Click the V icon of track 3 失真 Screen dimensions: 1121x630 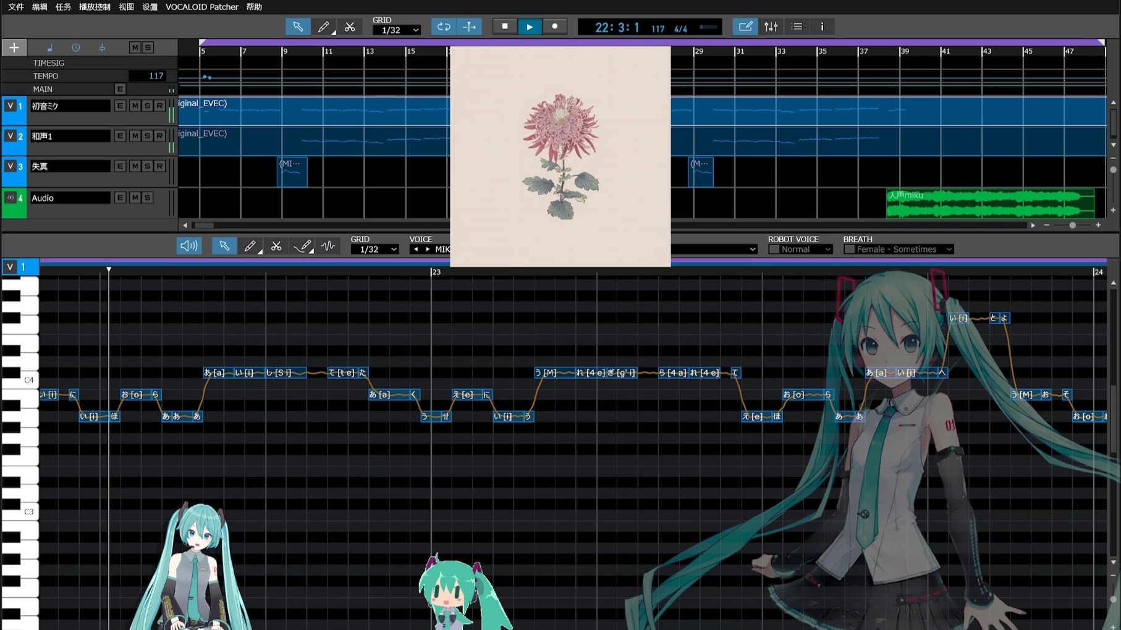pos(10,166)
